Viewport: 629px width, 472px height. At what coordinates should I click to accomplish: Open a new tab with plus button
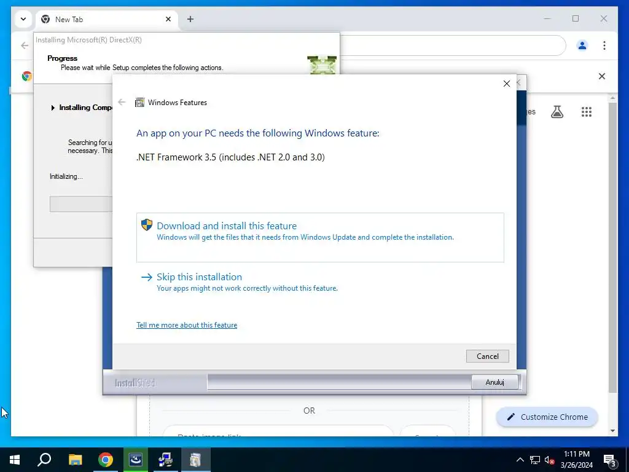coord(190,19)
